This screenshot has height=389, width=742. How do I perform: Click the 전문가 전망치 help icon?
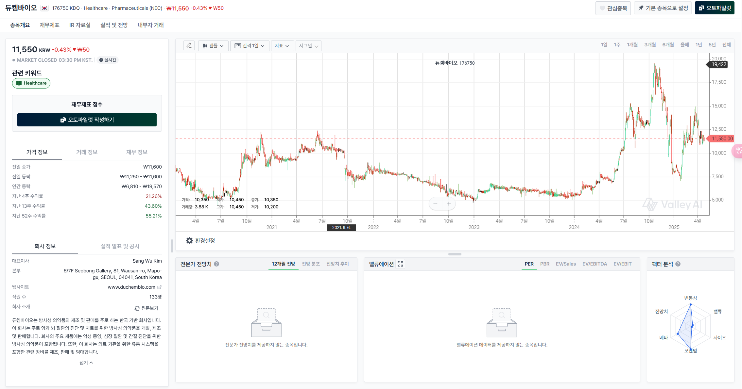216,264
